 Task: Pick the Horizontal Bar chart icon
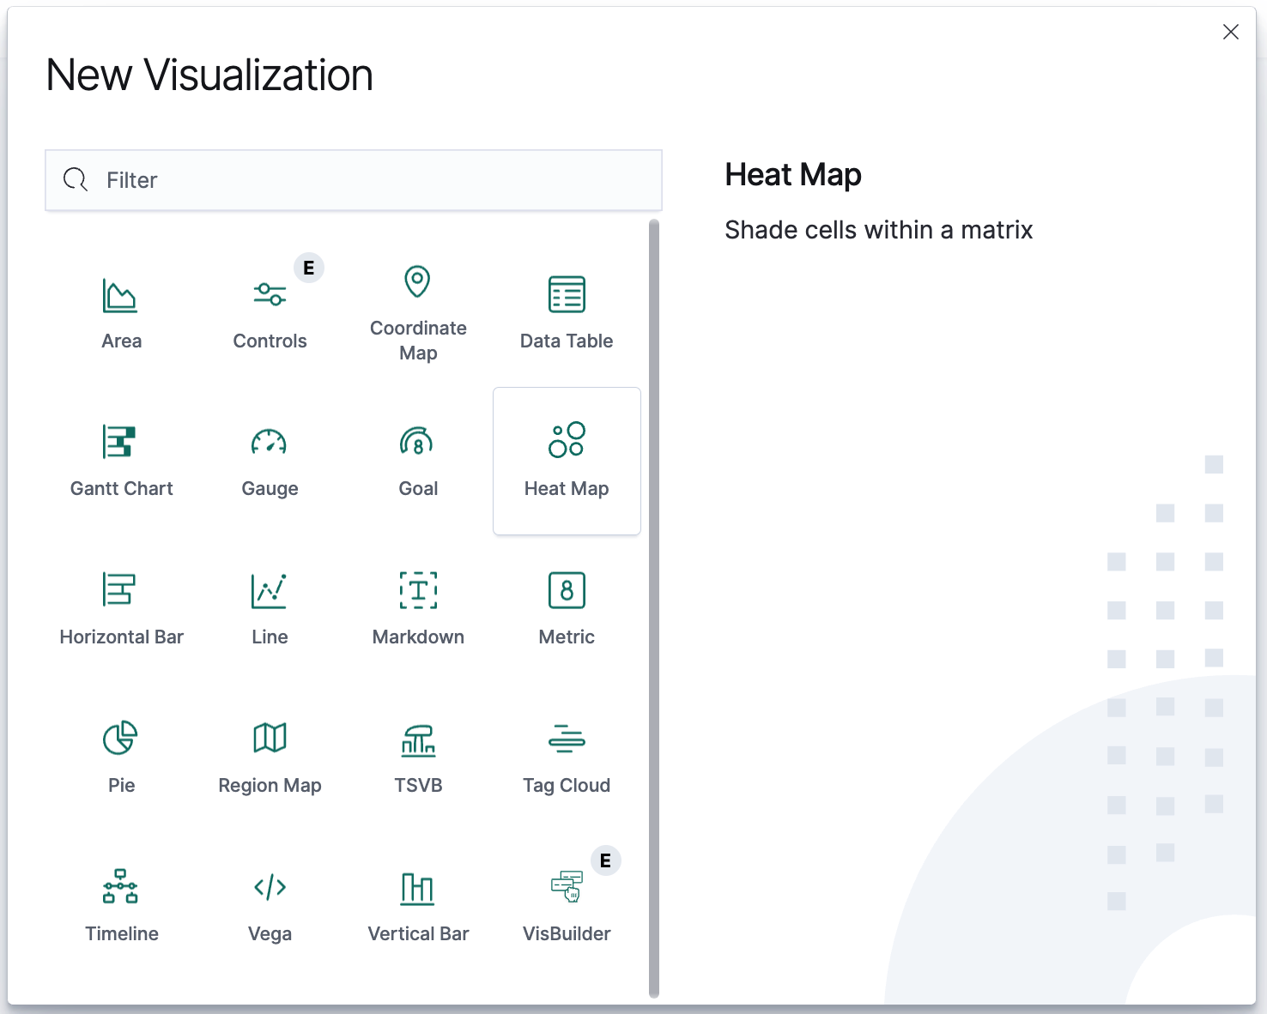120,590
